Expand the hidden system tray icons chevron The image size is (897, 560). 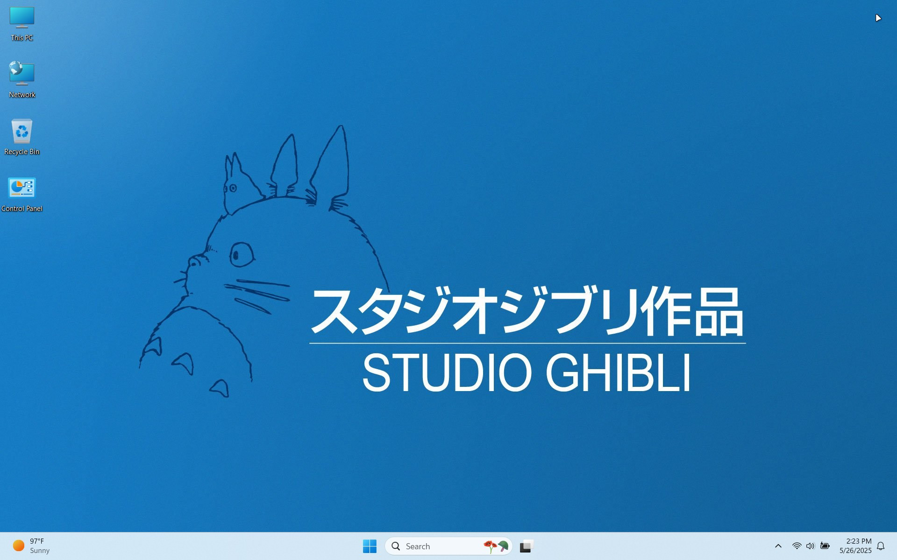click(x=778, y=546)
